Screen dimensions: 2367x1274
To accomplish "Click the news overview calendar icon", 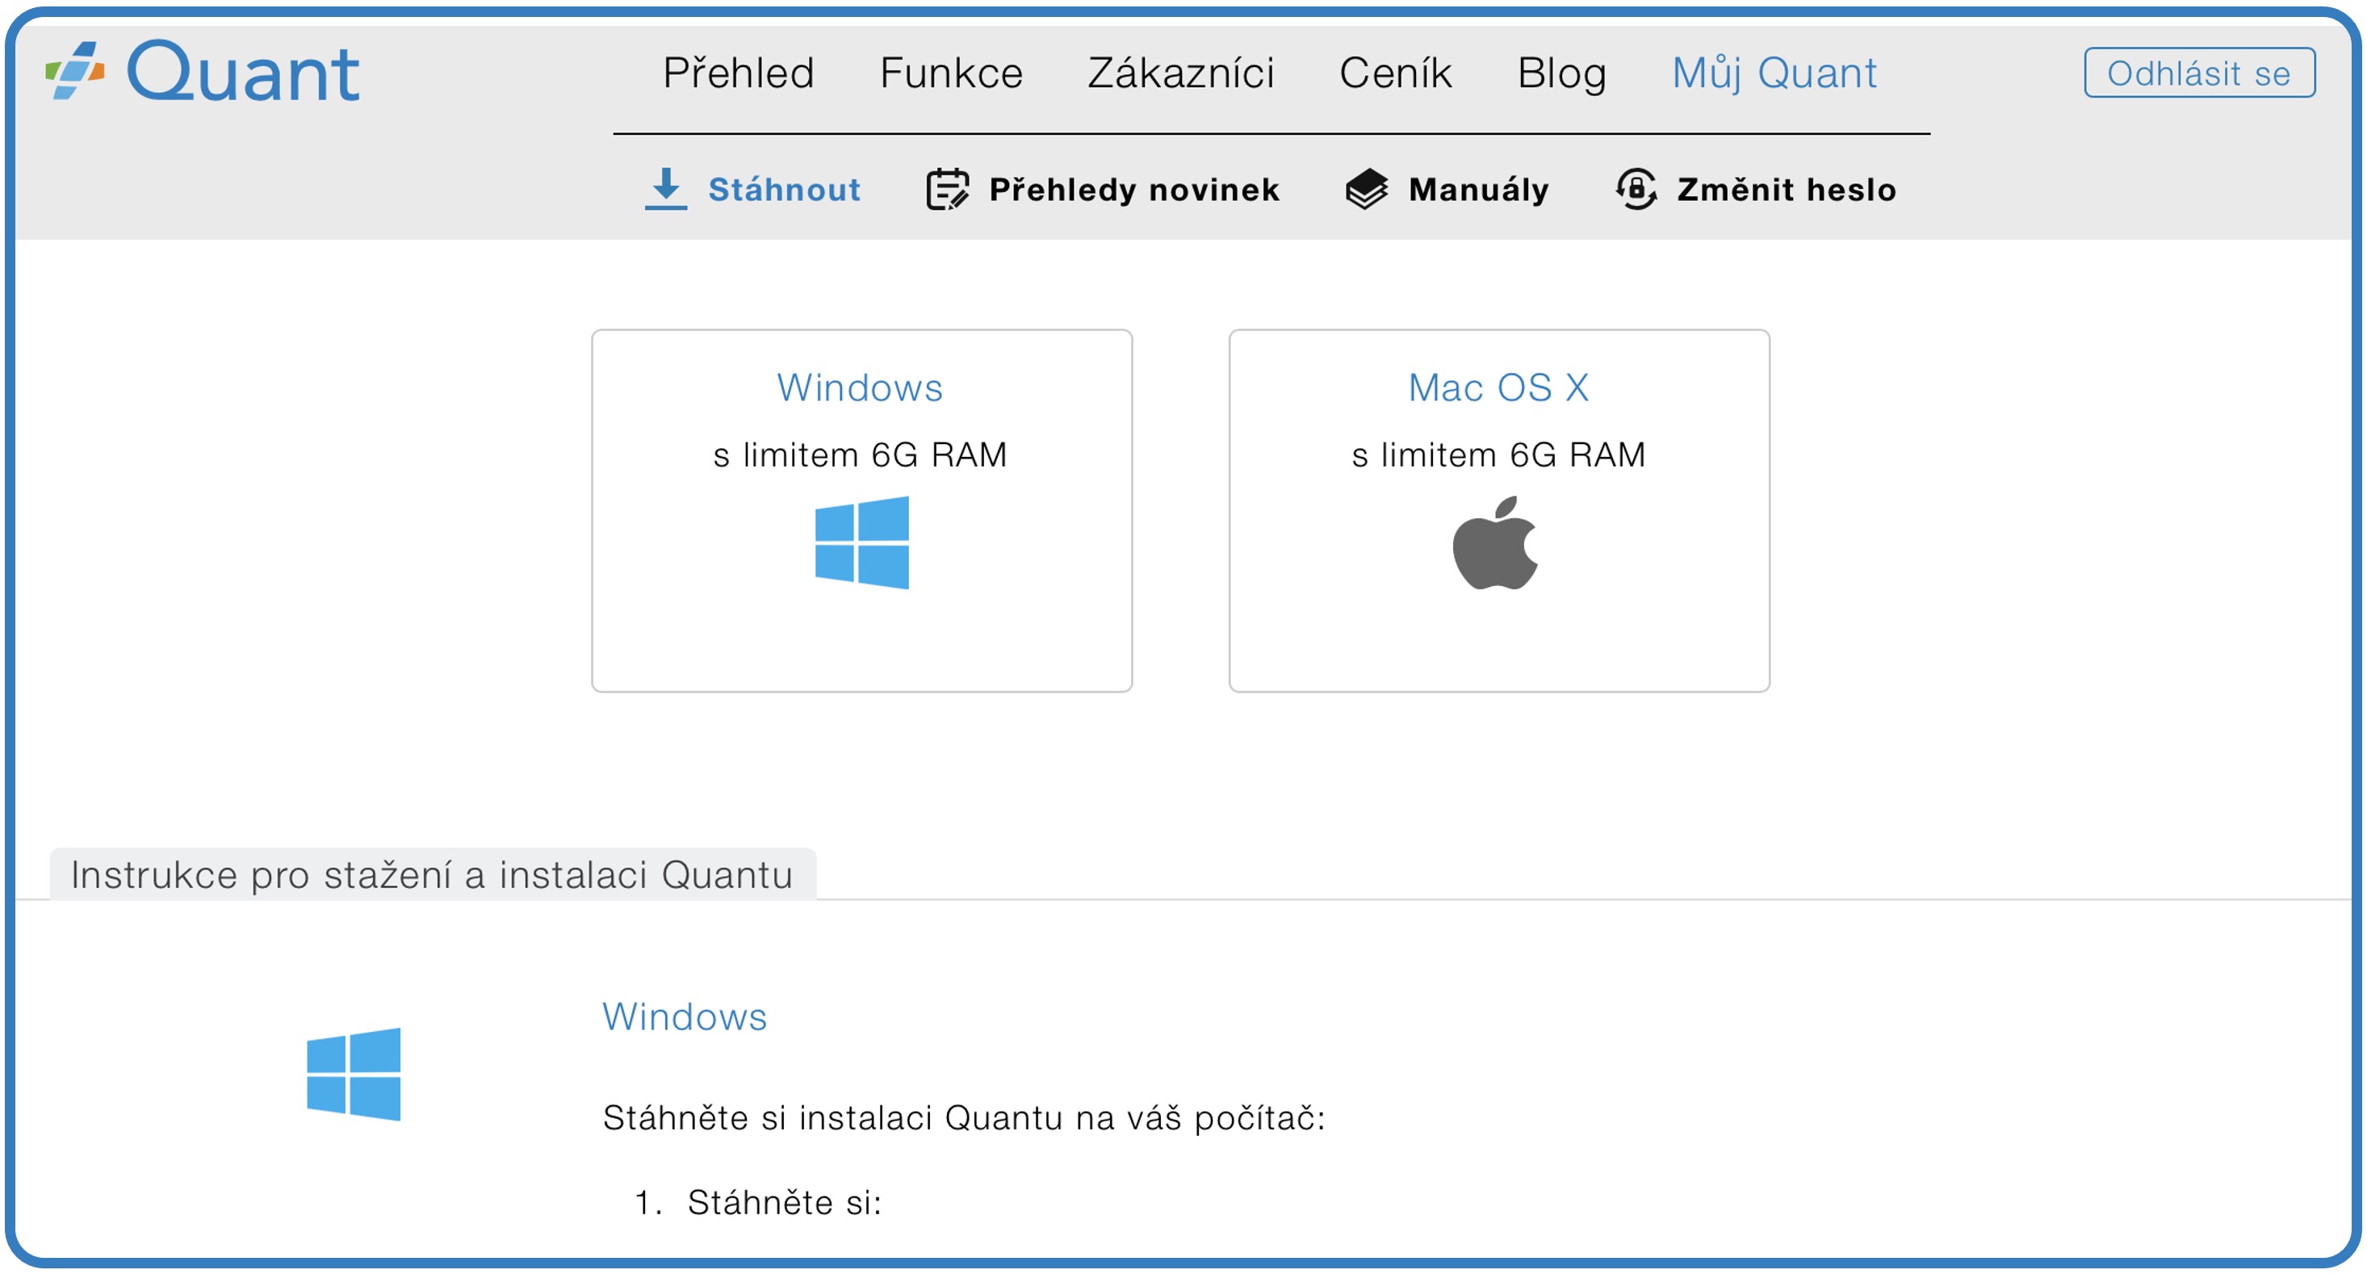I will [947, 190].
